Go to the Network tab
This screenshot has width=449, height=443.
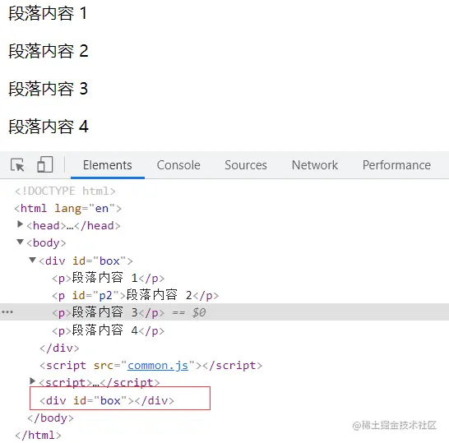pos(315,165)
